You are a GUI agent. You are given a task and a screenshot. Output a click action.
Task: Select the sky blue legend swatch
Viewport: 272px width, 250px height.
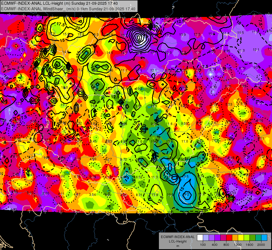(x=264, y=238)
